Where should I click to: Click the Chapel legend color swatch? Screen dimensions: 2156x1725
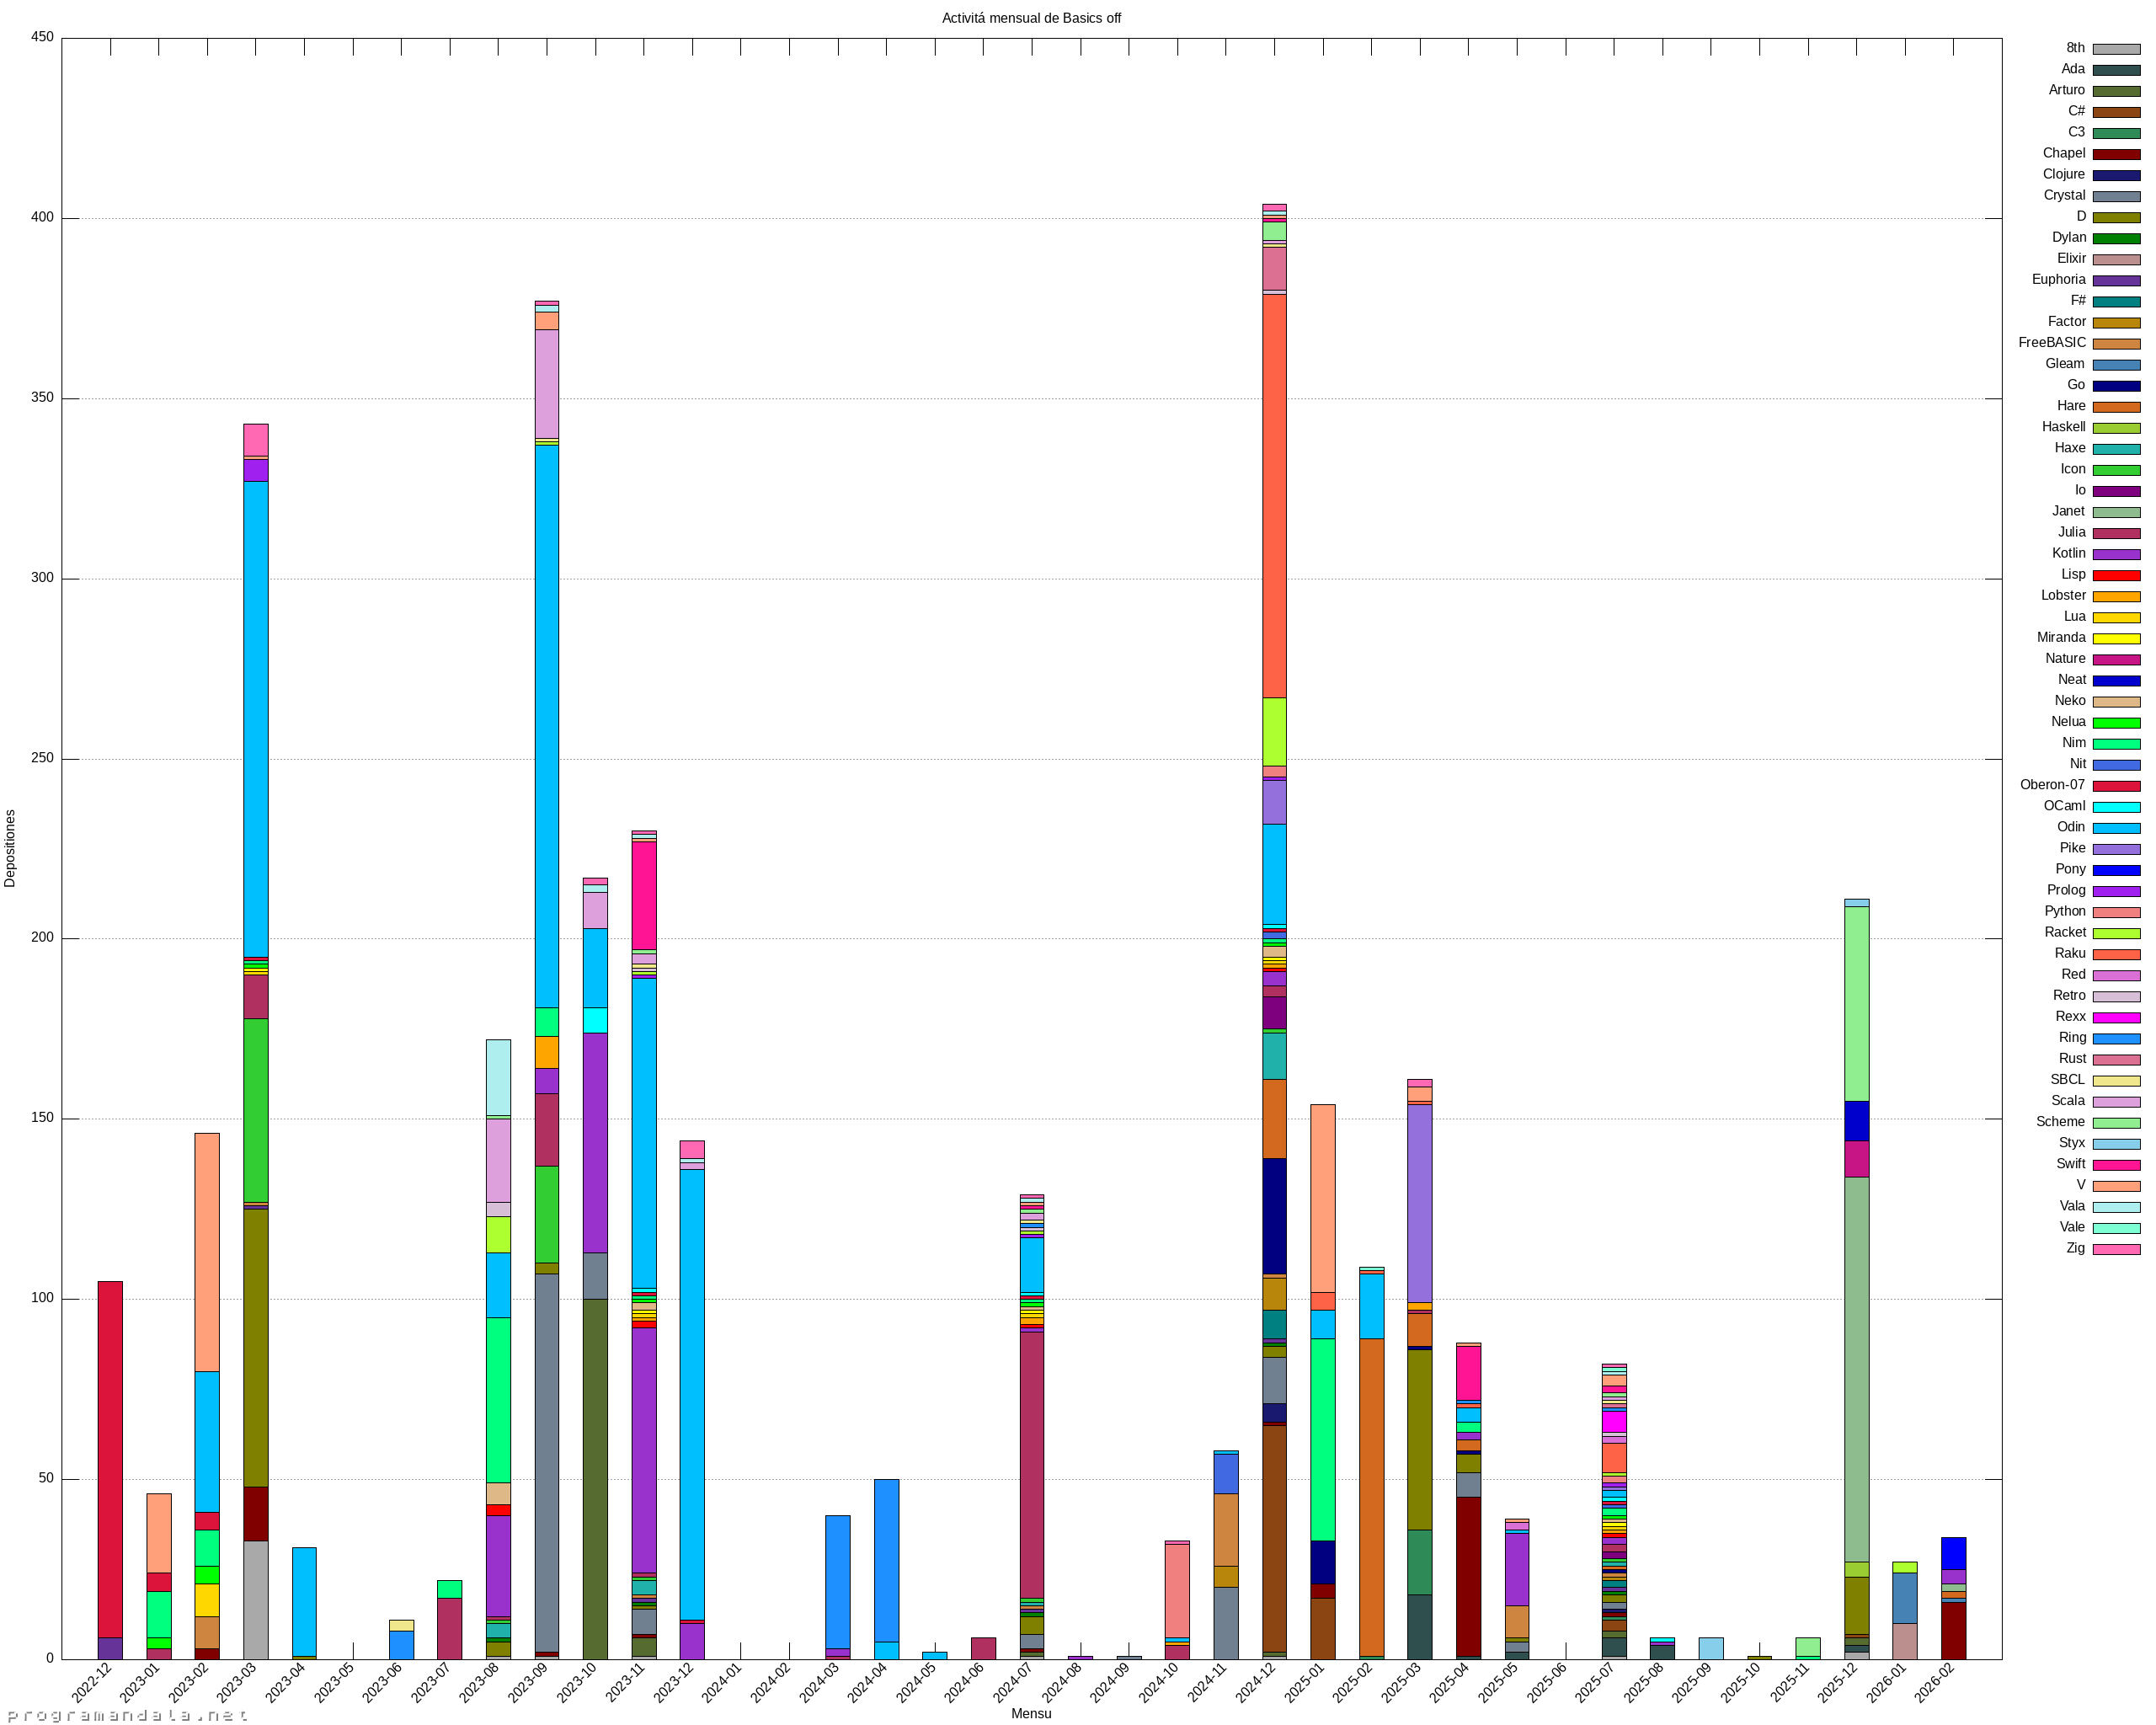(2116, 154)
